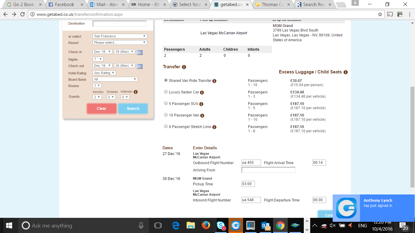Choose the 5 Passenger SUV radio button
The height and width of the screenshot is (233, 415).
[166, 103]
